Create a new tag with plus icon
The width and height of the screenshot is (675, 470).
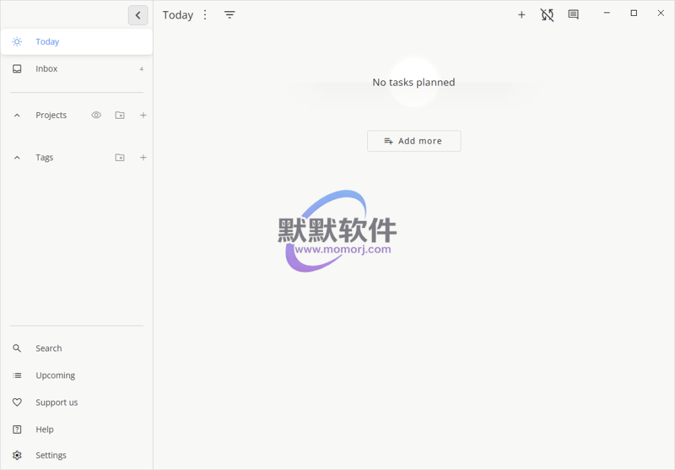[x=143, y=158]
